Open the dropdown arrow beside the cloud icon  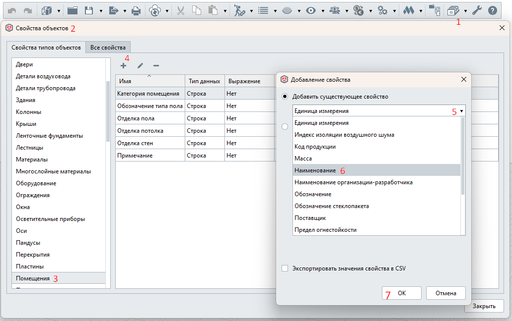pyautogui.click(x=167, y=11)
